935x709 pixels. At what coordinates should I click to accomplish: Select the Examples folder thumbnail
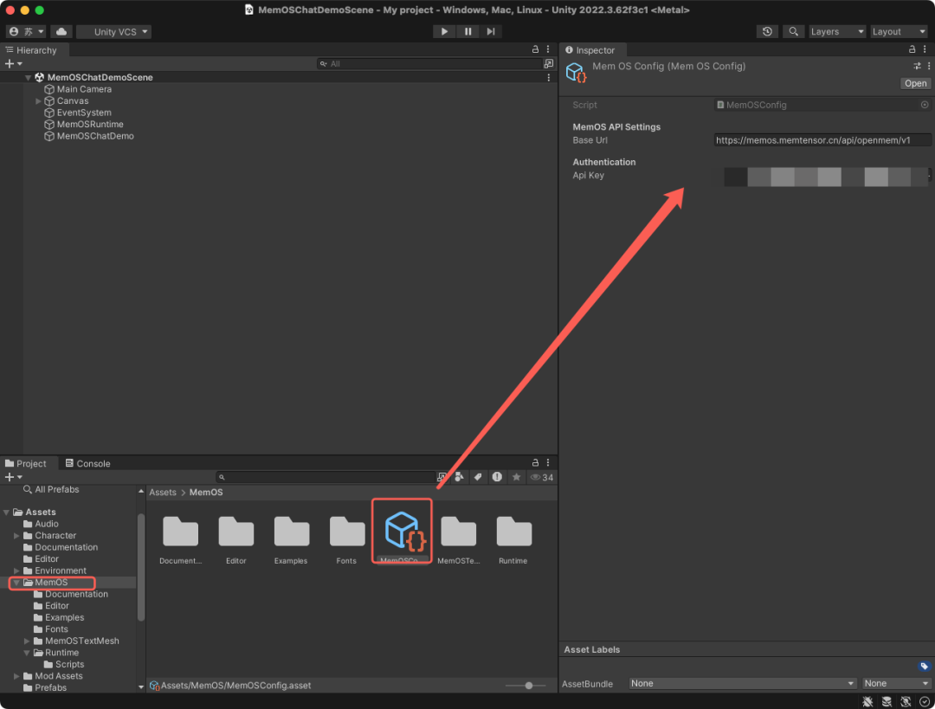291,540
